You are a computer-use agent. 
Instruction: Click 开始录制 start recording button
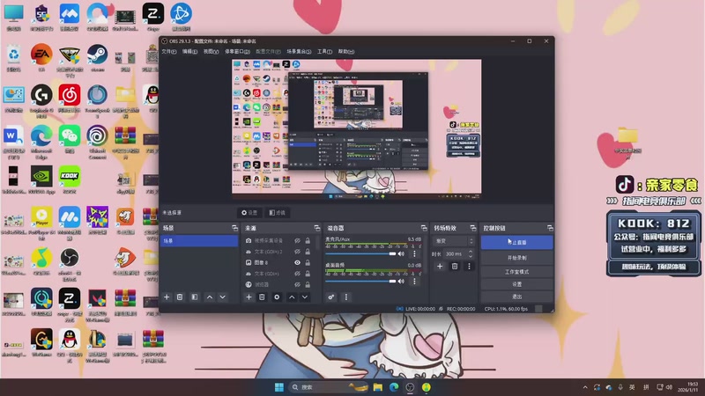[517, 258]
